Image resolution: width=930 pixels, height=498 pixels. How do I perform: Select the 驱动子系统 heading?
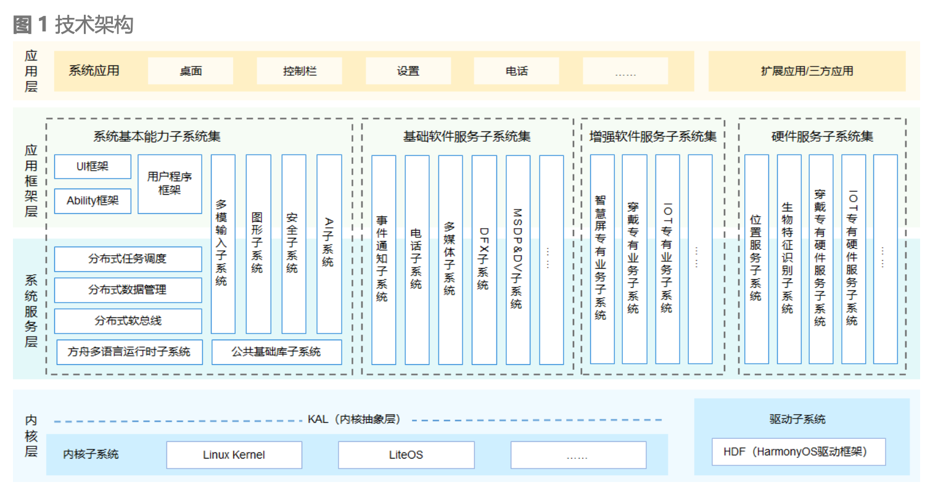point(797,420)
